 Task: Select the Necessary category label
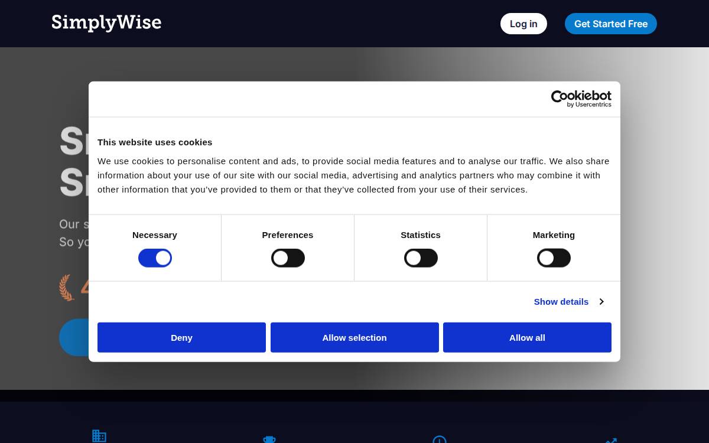[155, 235]
